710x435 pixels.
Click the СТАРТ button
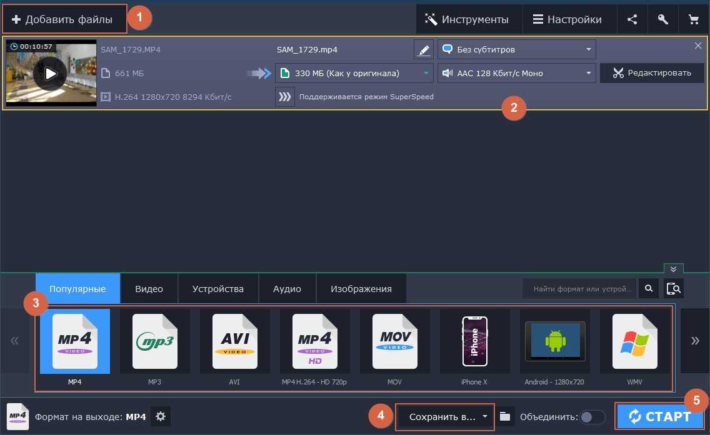660,417
